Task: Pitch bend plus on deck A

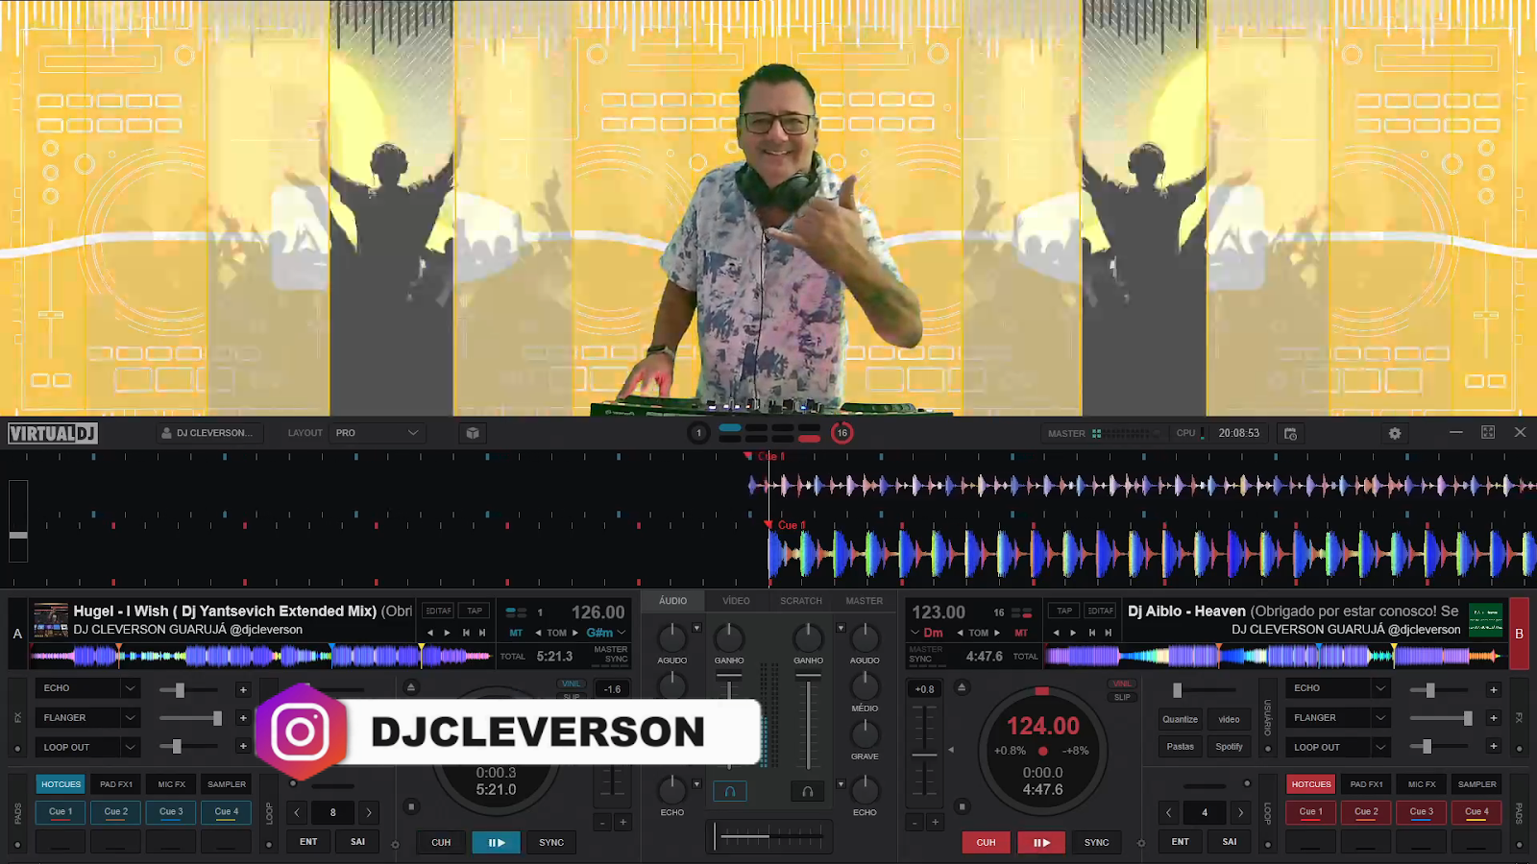Action: pyautogui.click(x=622, y=823)
